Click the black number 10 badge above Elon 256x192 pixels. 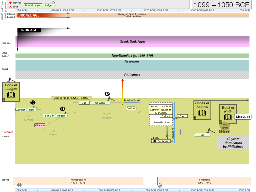point(33,102)
